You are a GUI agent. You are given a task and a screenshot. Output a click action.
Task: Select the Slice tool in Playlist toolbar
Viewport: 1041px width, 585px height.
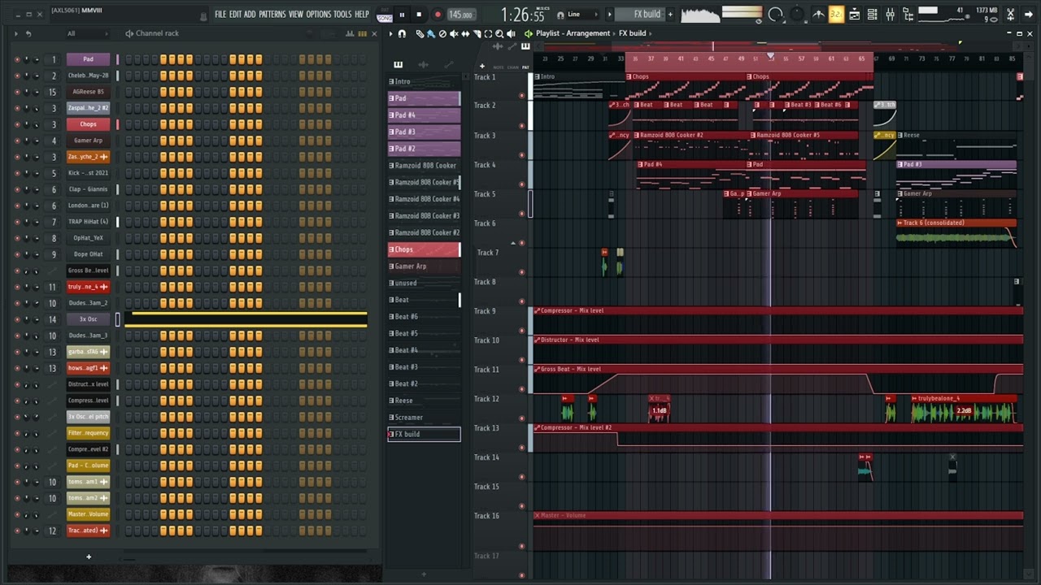click(x=476, y=33)
